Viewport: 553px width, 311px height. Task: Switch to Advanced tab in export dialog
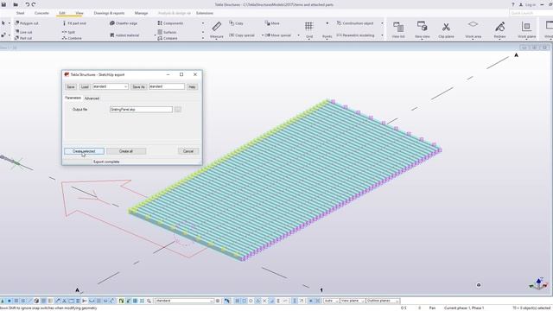pos(92,98)
